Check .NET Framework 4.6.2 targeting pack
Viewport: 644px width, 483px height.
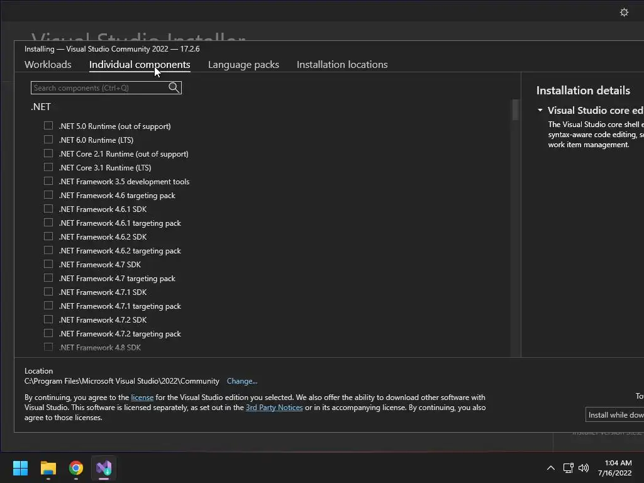point(48,250)
